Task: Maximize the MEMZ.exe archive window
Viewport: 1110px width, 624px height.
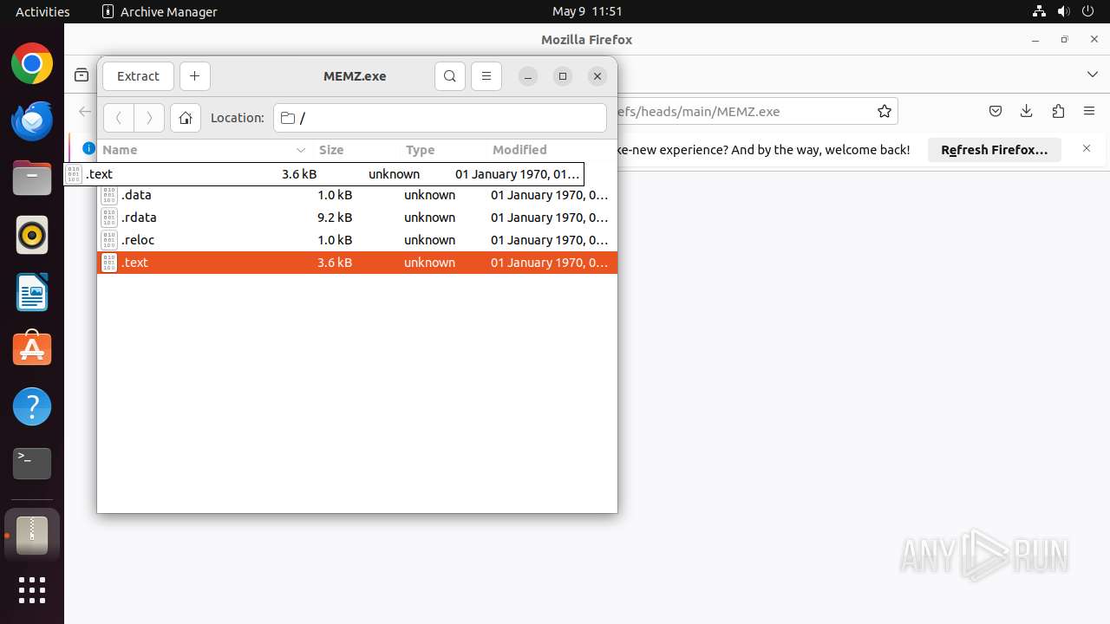Action: coord(563,76)
